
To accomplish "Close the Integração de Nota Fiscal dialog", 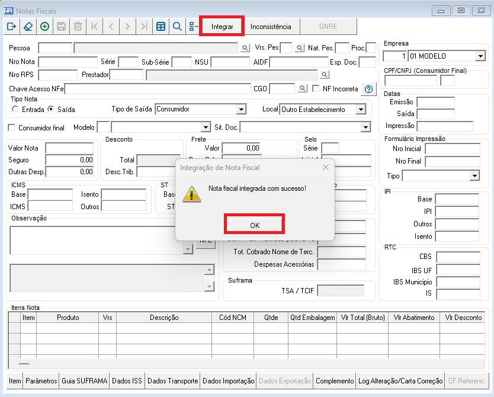I will pyautogui.click(x=326, y=167).
